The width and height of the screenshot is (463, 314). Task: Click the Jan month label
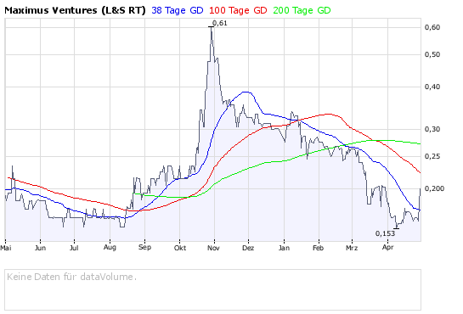click(284, 248)
